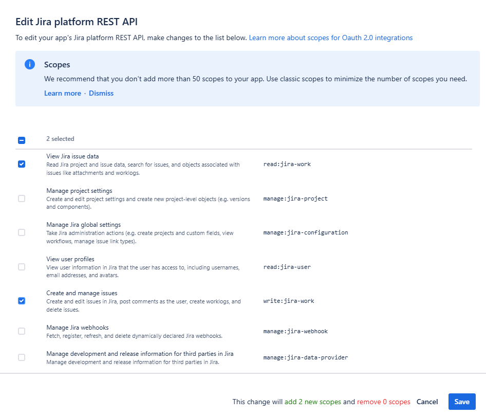Enable the Manage Jira webhooks scope

point(22,331)
